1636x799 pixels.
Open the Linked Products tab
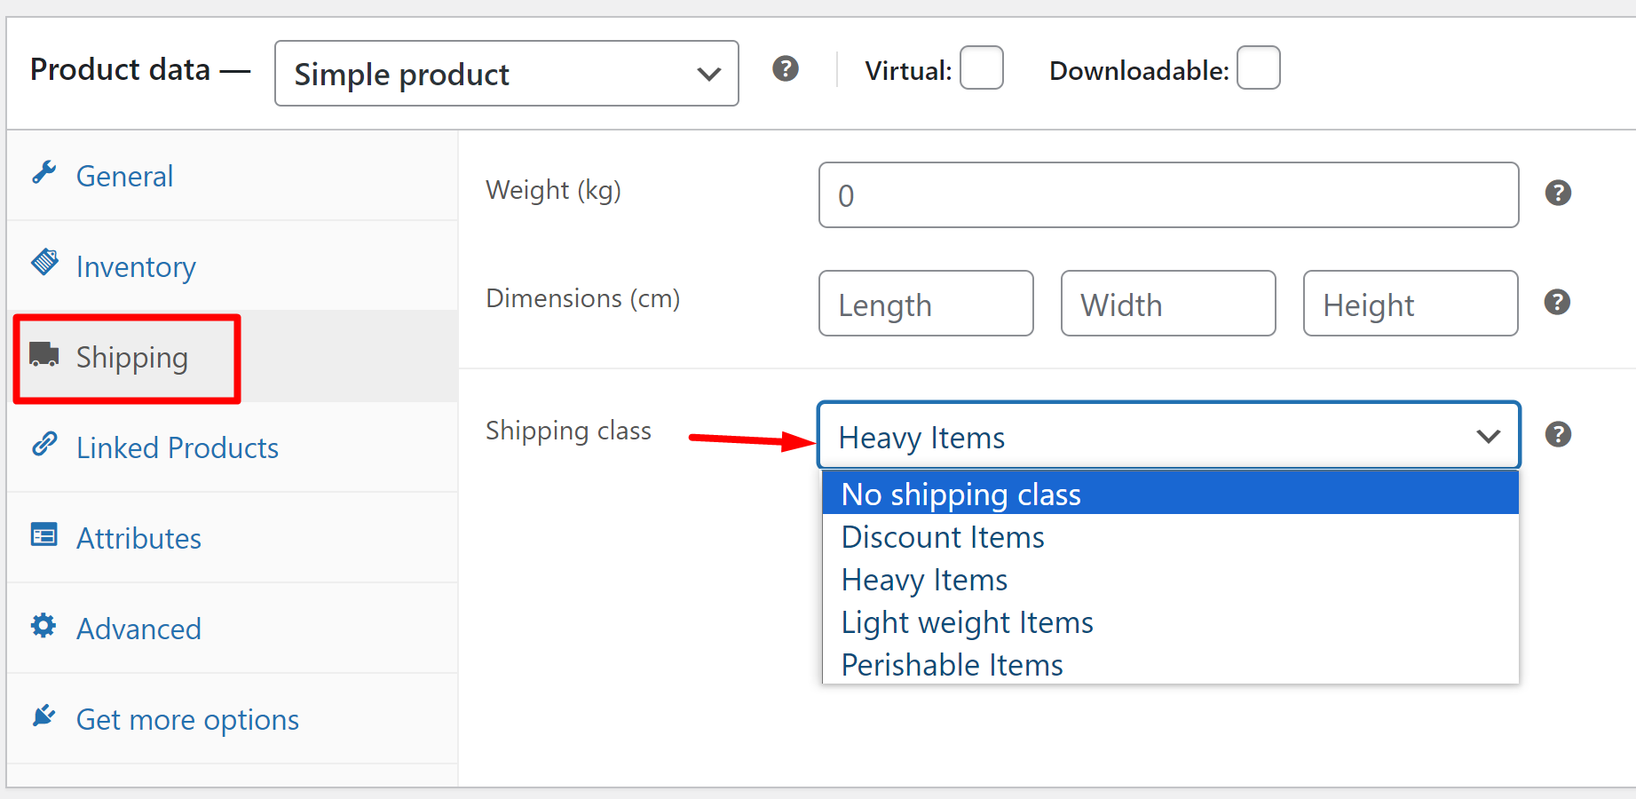[177, 447]
